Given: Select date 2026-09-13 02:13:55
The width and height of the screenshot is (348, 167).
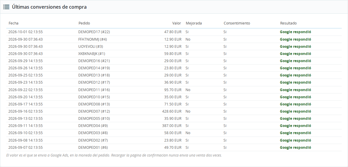Looking at the screenshot, I should tap(25, 118).
